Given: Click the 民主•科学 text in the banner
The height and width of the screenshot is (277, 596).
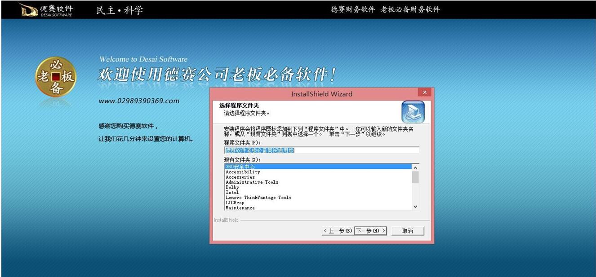Looking at the screenshot, I should click(120, 10).
